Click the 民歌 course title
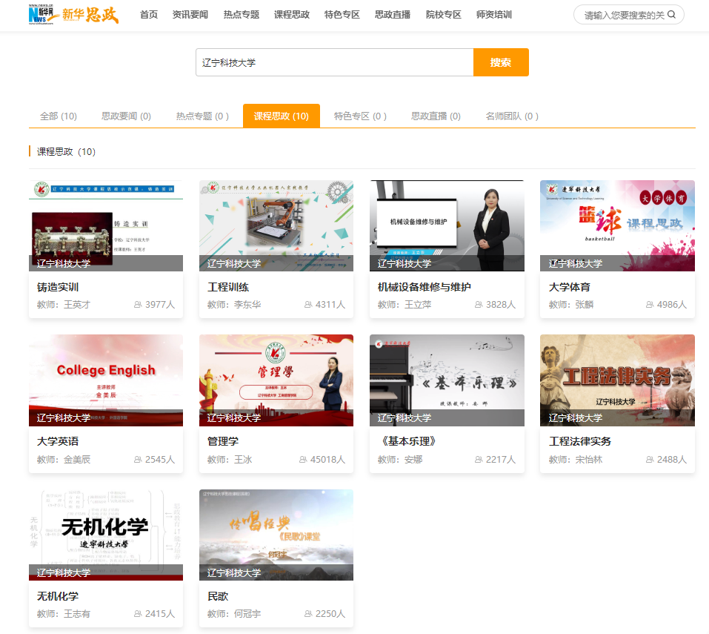This screenshot has height=634, width=709. (218, 596)
